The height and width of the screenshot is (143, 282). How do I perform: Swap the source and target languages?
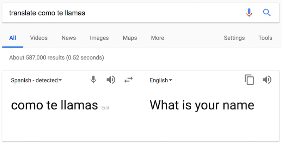pyautogui.click(x=128, y=80)
